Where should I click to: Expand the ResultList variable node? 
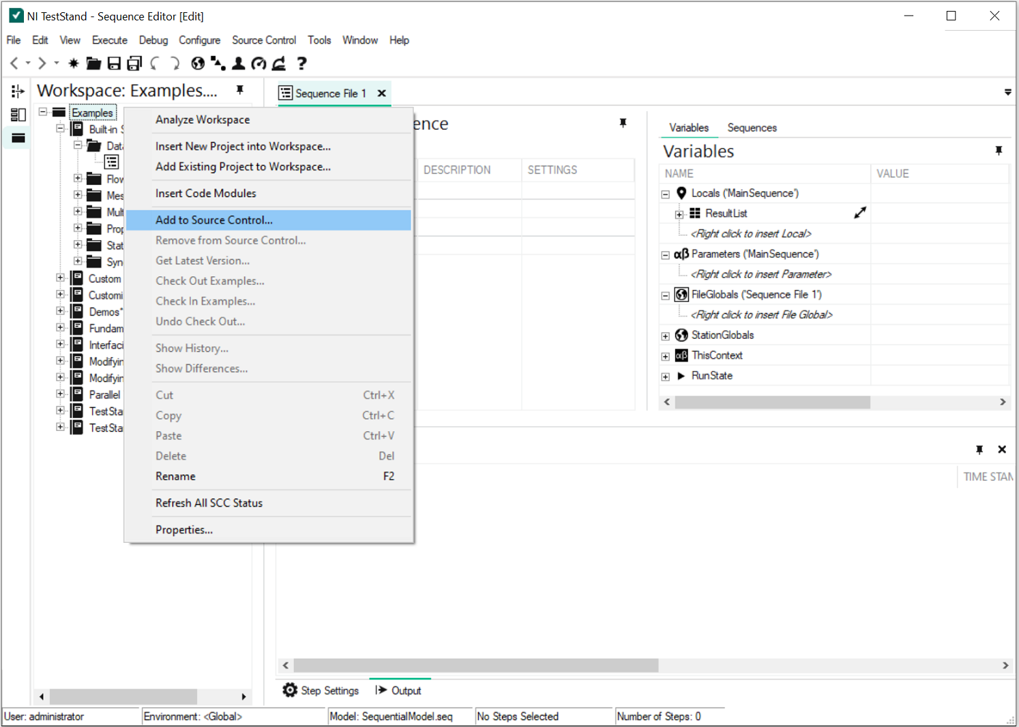tap(679, 215)
